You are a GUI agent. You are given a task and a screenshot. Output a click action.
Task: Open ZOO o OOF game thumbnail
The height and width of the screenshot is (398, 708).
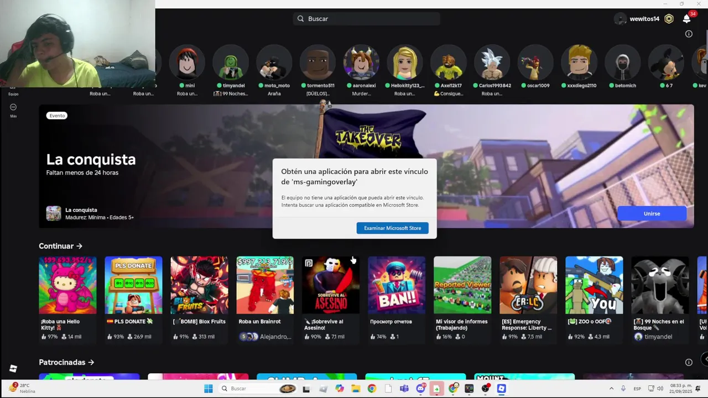(594, 285)
